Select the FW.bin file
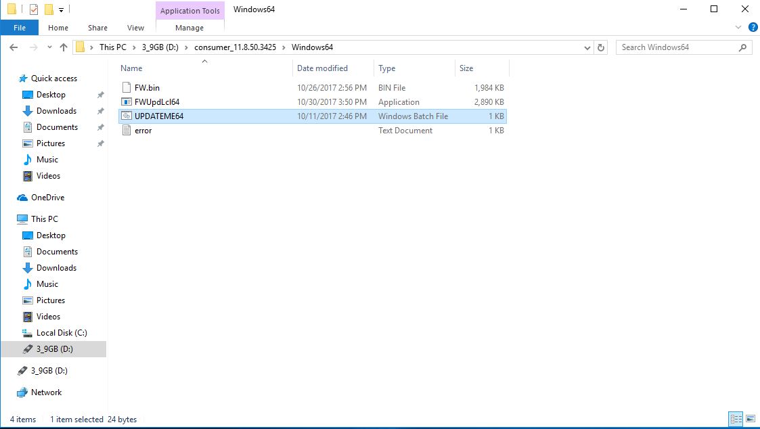The width and height of the screenshot is (760, 429). [147, 88]
